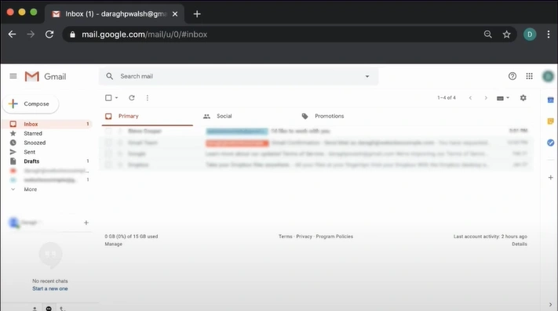Image resolution: width=558 pixels, height=311 pixels.
Task: Open the phone calls icon at bottom
Action: (x=63, y=309)
